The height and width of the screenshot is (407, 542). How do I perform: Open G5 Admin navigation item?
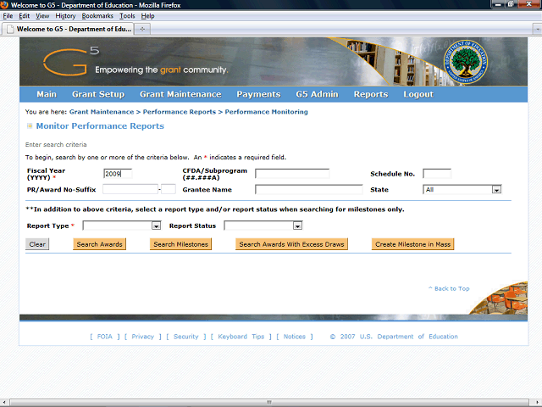click(x=317, y=94)
